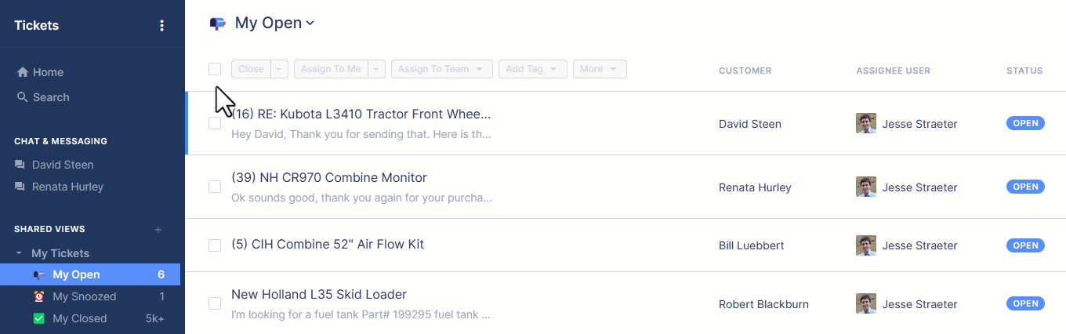Click Jesse Straeter's avatar in first ticket row
The height and width of the screenshot is (334, 1066).
click(866, 124)
